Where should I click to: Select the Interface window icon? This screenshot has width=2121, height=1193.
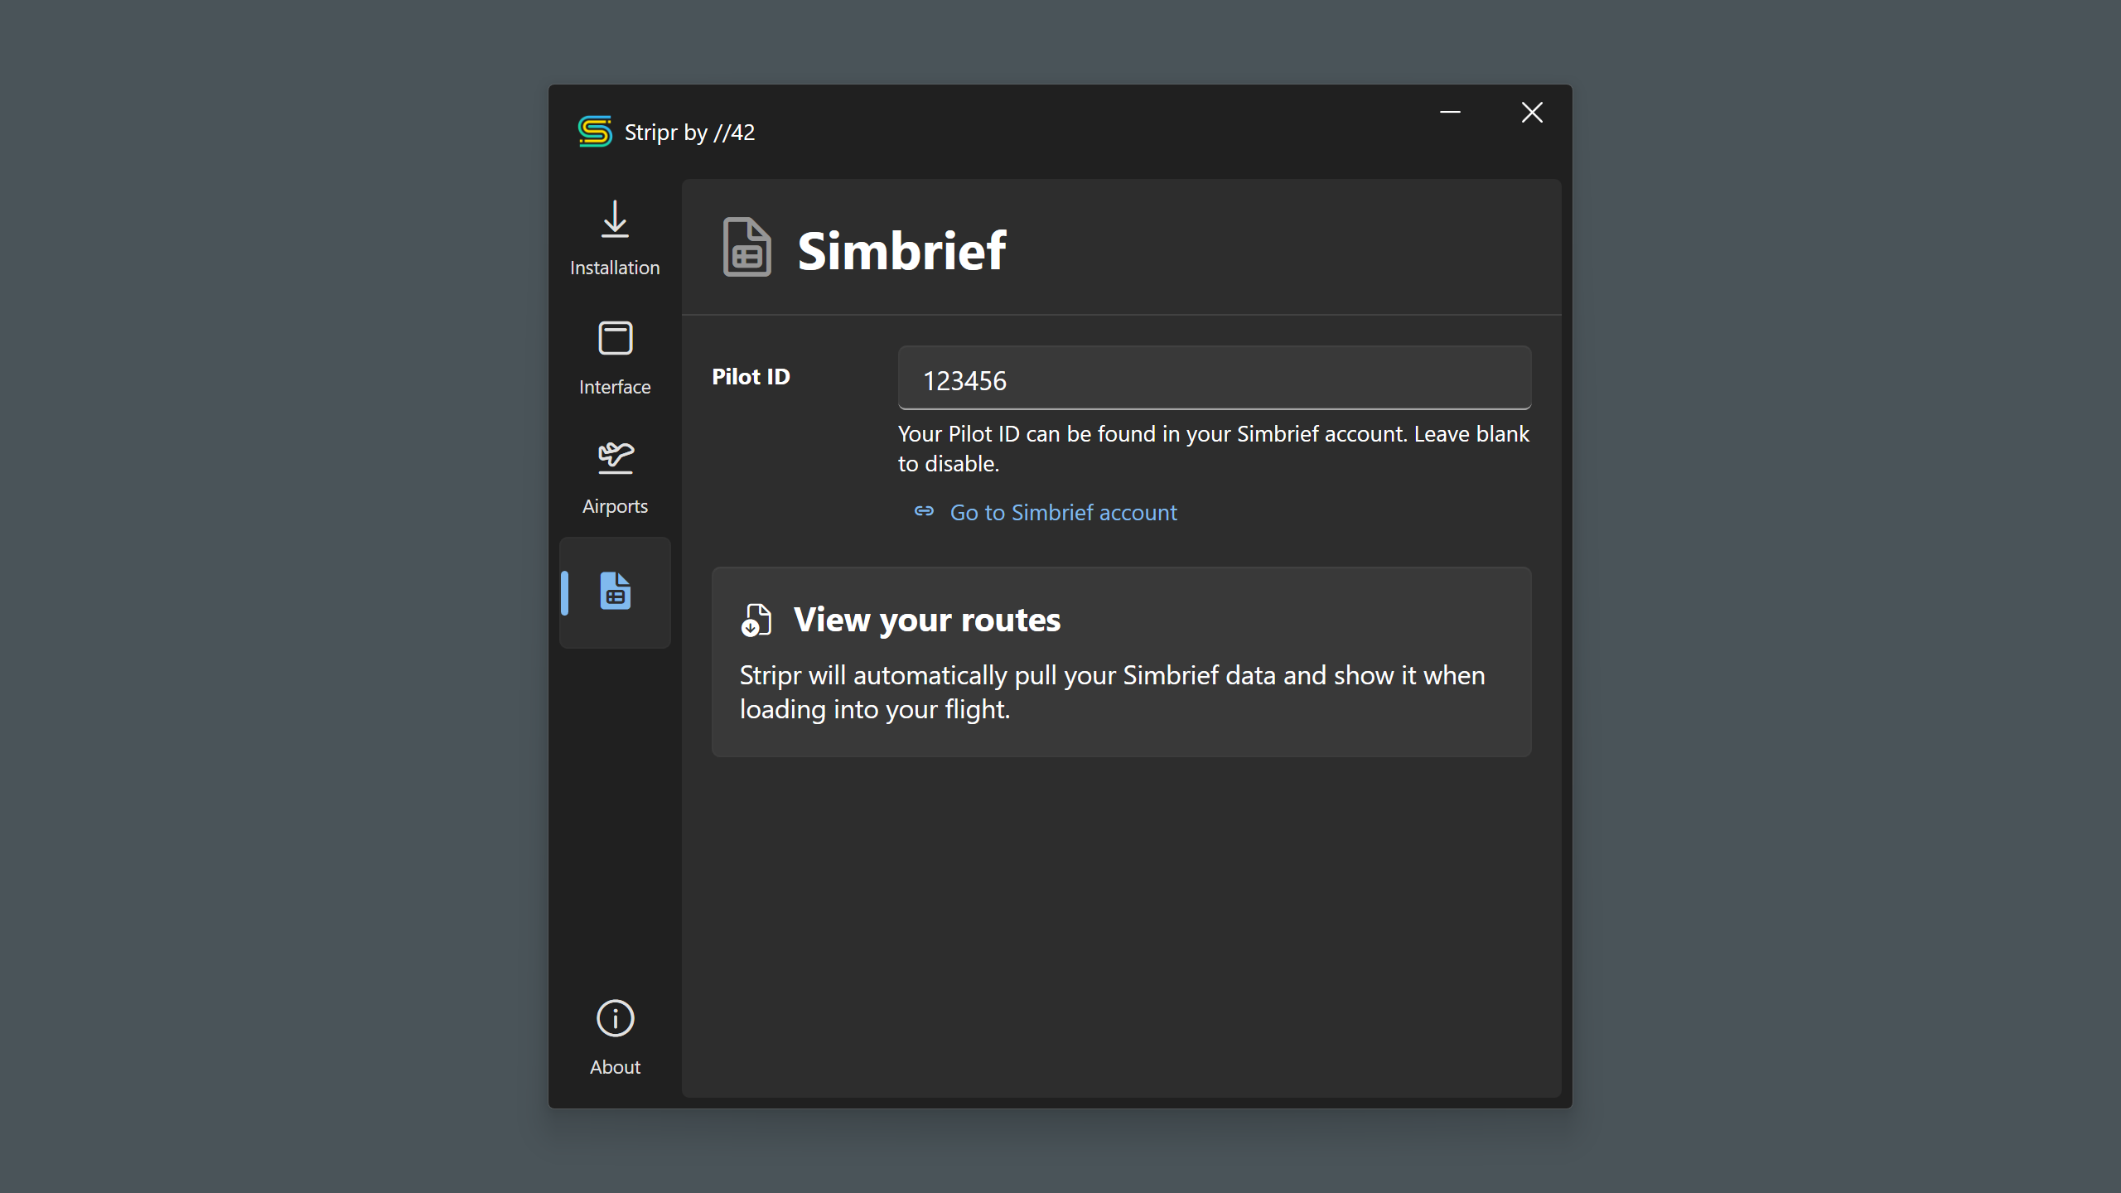[x=615, y=338]
